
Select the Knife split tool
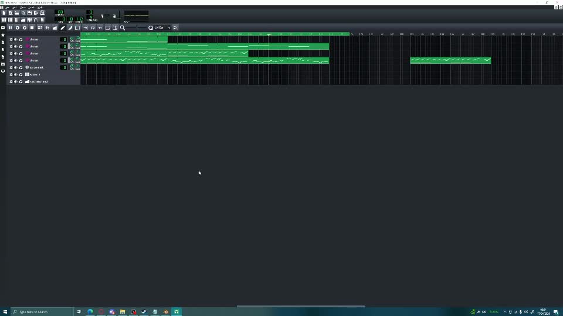click(x=70, y=28)
